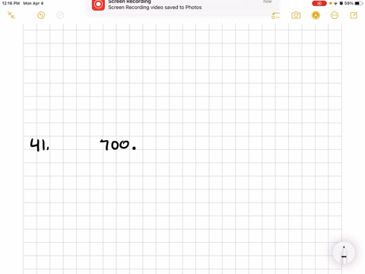This screenshot has width=365, height=274.
Task: Toggle the markup pen icon in toolbar
Action: point(316,15)
